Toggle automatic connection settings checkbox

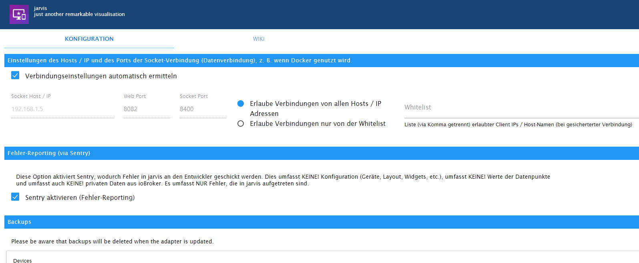pyautogui.click(x=15, y=76)
